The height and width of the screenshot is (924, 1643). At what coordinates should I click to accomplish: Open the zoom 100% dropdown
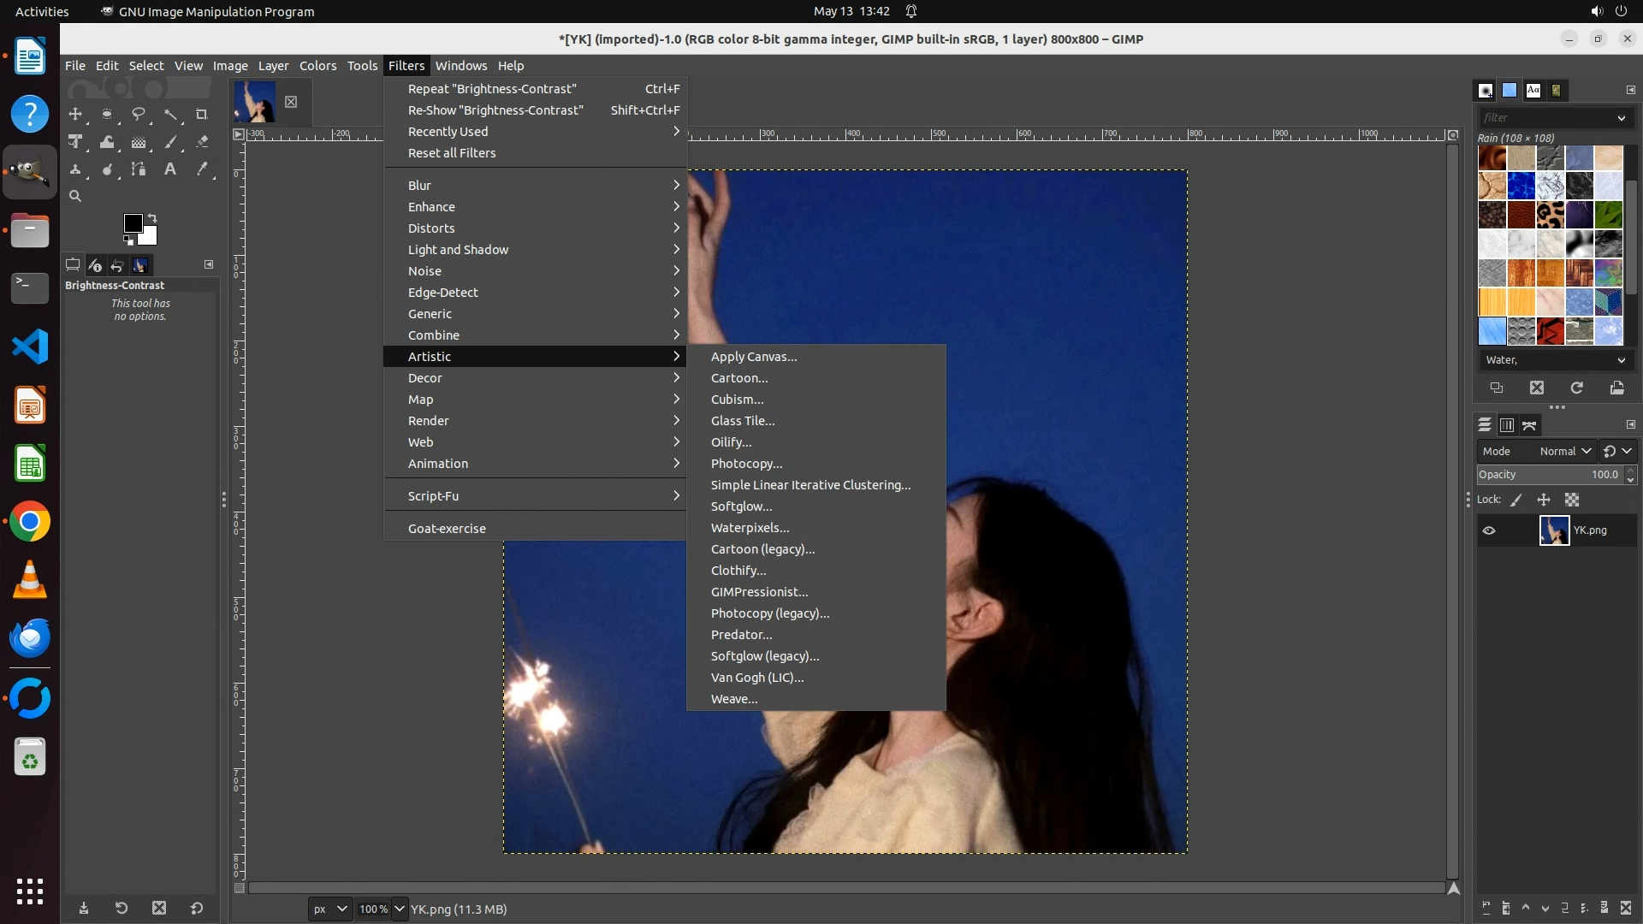400,909
